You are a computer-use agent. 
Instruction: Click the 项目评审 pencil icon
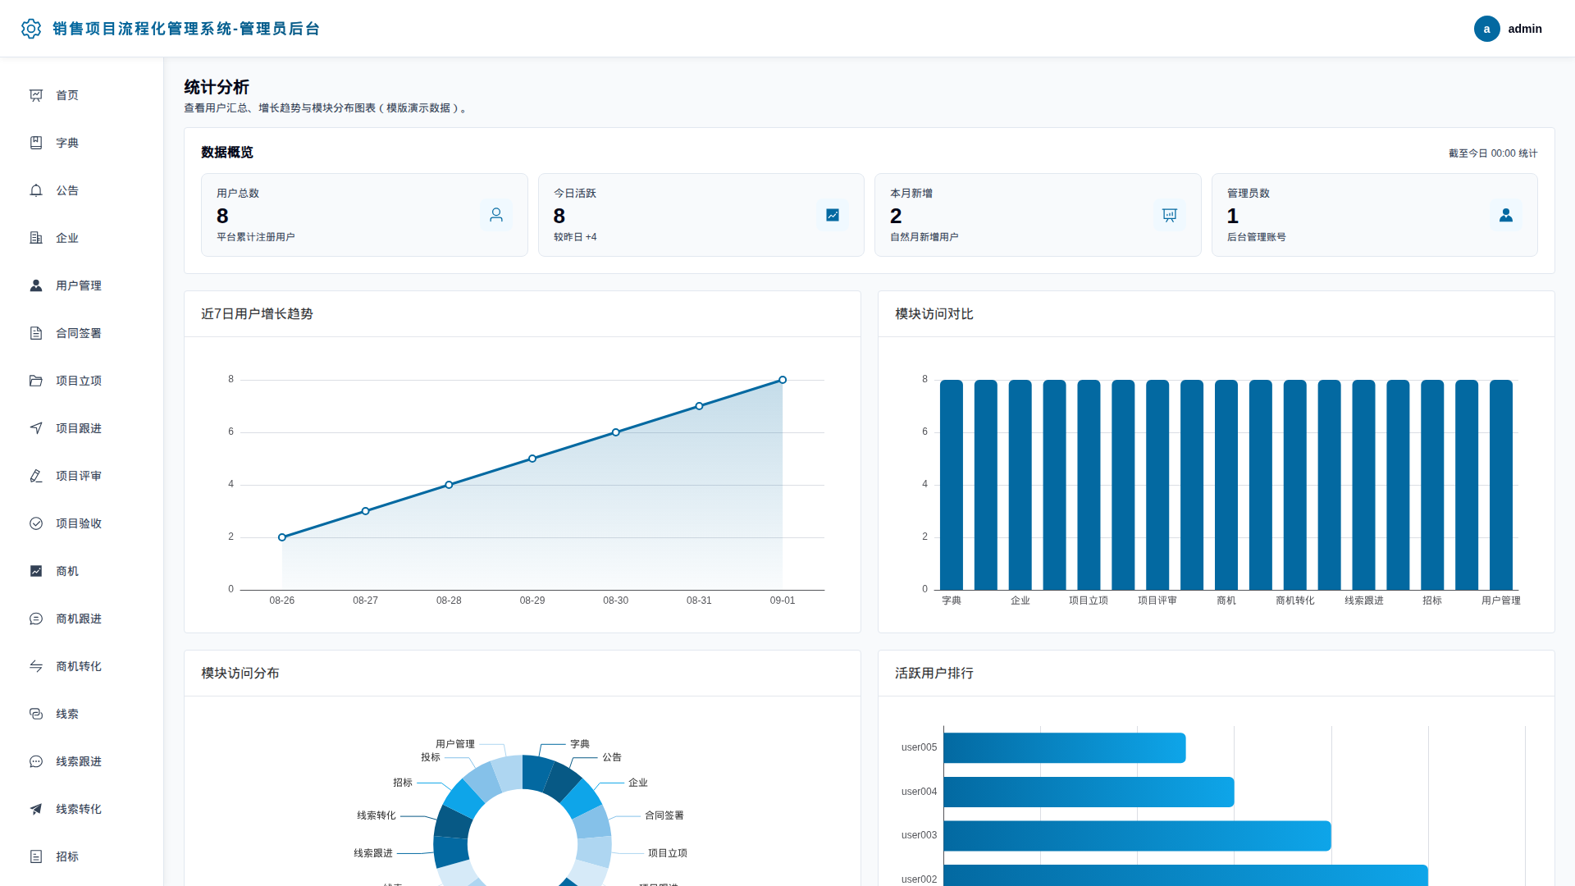click(36, 476)
